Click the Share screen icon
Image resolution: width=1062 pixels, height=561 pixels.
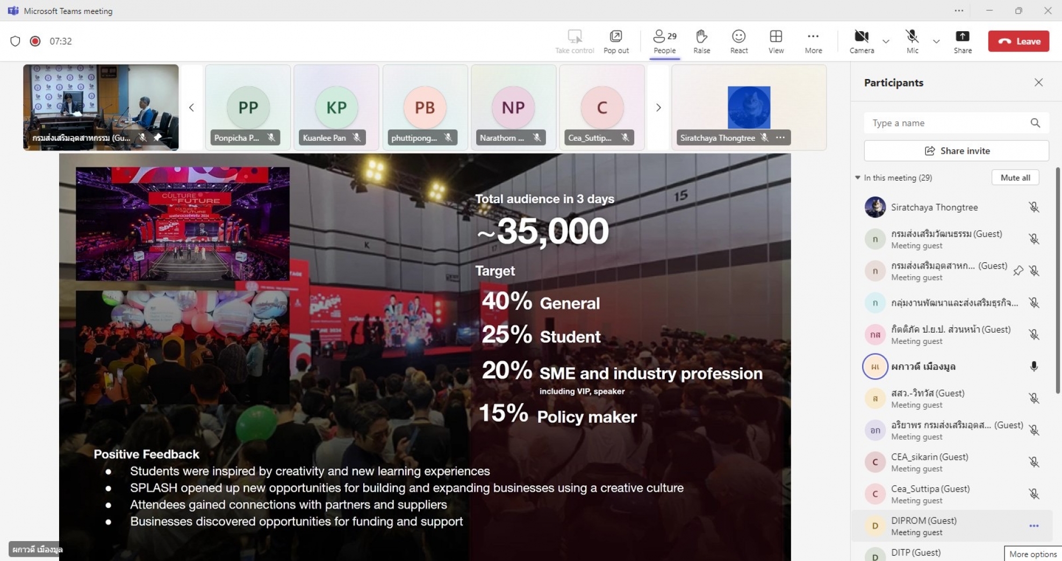coord(962,41)
